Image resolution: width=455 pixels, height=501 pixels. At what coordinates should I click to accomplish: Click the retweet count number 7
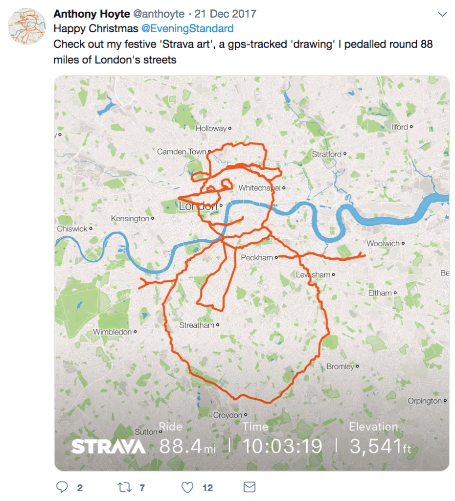142,488
